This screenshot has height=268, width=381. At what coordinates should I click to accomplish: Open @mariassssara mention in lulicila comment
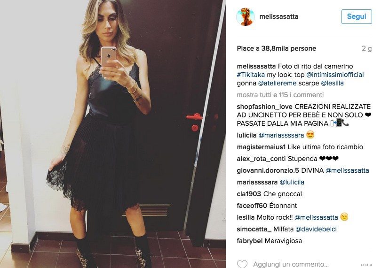(x=281, y=135)
